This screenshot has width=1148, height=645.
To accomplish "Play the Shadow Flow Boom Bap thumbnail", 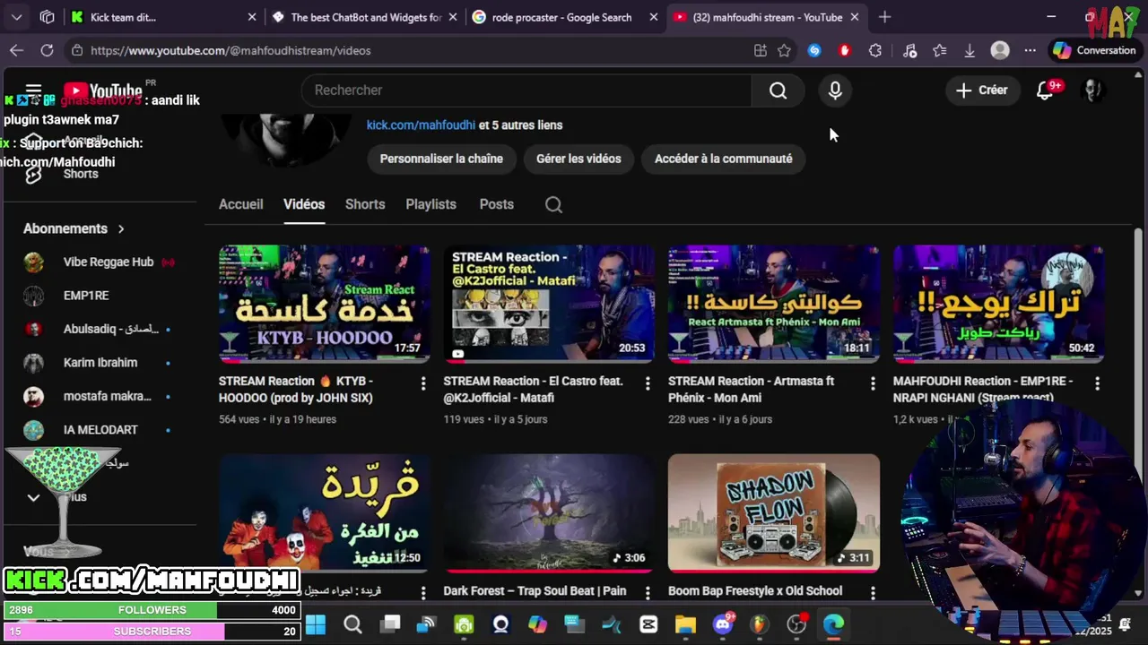I will pyautogui.click(x=774, y=513).
